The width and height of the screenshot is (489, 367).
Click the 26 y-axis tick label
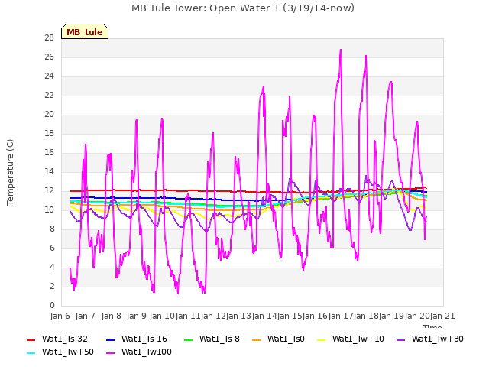point(49,57)
